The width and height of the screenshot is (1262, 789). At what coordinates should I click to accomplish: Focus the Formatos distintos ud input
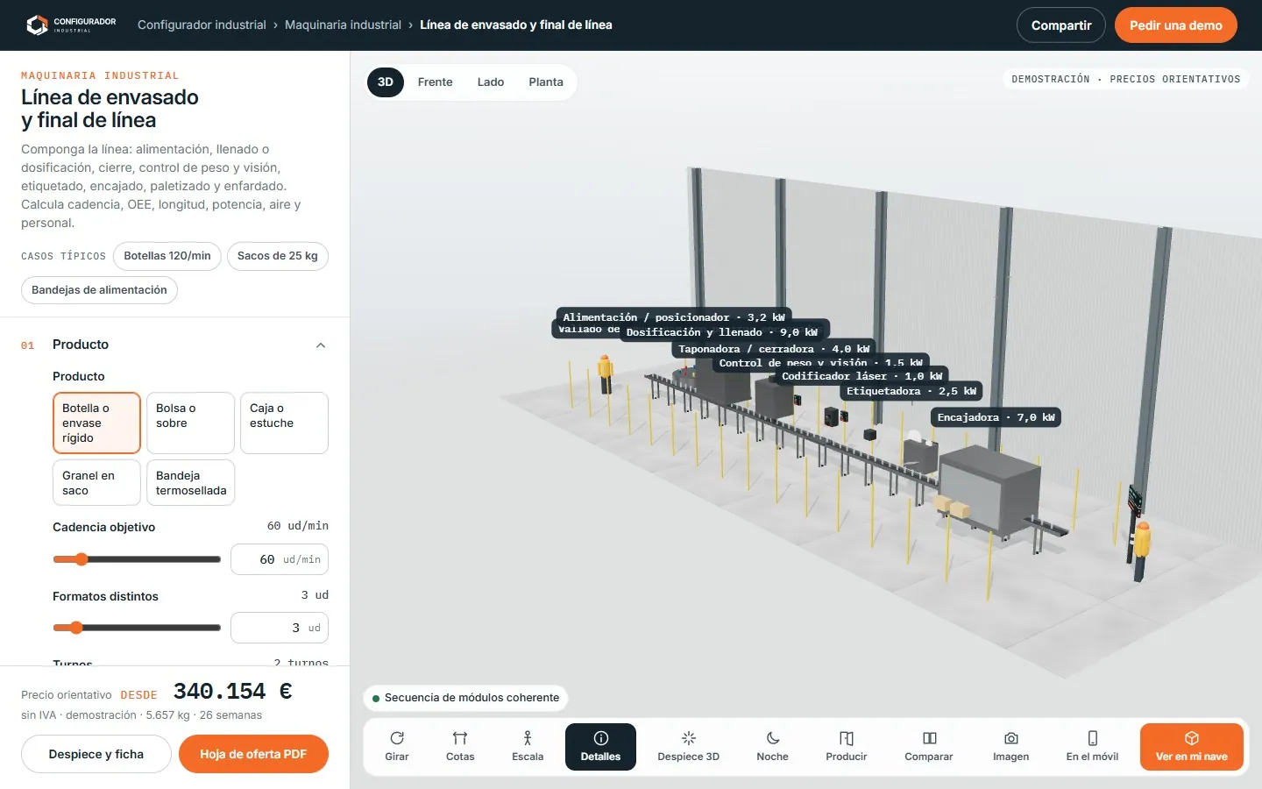280,628
